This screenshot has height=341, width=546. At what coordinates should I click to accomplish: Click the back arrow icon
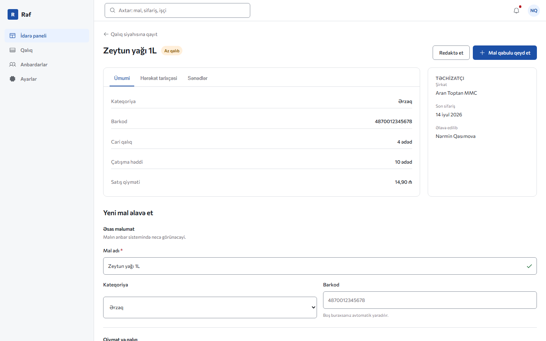tap(106, 34)
